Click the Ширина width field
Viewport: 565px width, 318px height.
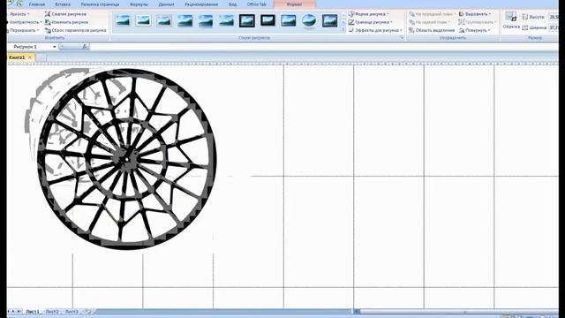pyautogui.click(x=554, y=27)
